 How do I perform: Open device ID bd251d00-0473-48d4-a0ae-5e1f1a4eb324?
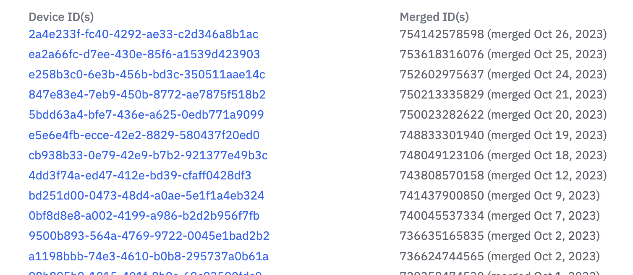[x=146, y=196]
